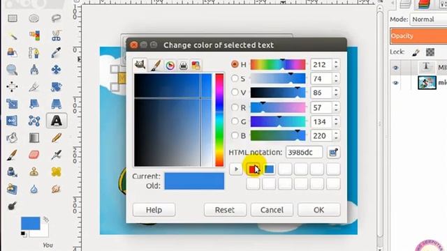The image size is (447, 251).
Task: Cancel the color change dialog
Action: coord(272,210)
